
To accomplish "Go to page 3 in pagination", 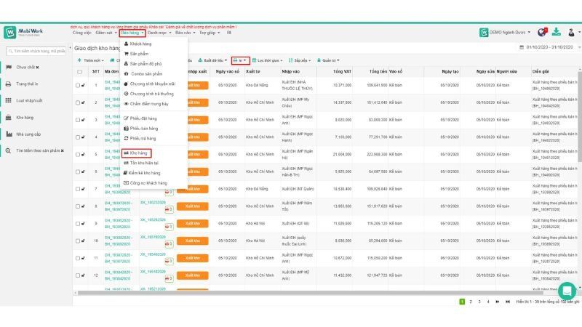I will 479,302.
